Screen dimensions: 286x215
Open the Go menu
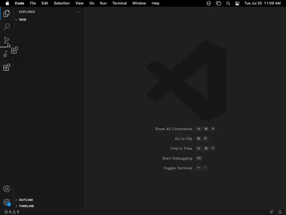(x=92, y=3)
